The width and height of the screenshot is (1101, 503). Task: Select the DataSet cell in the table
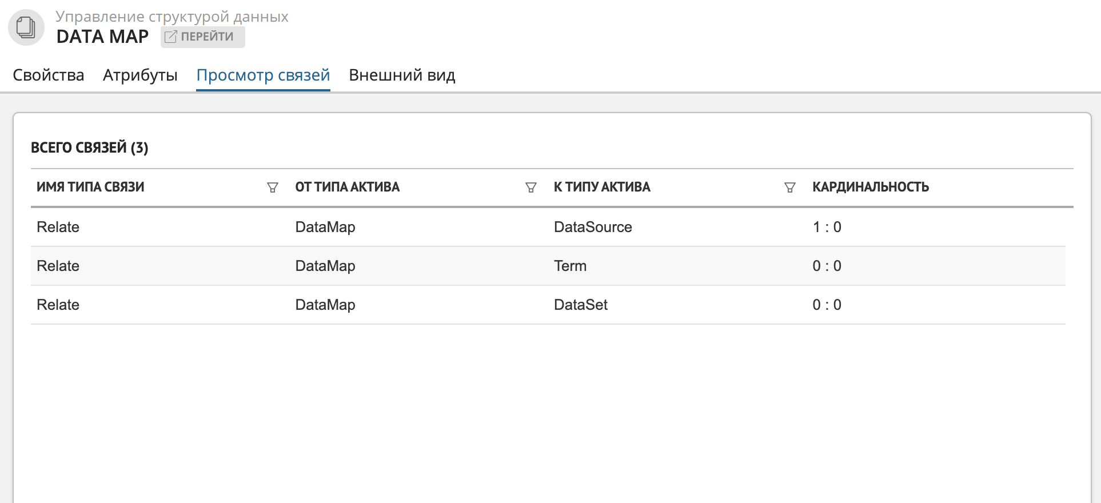pyautogui.click(x=580, y=305)
